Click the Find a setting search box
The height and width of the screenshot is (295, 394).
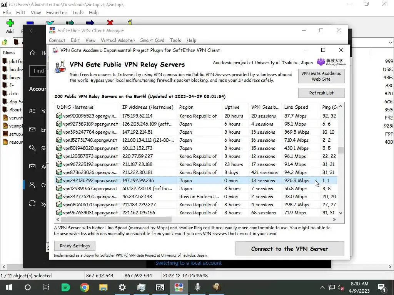pyautogui.click(x=38, y=71)
